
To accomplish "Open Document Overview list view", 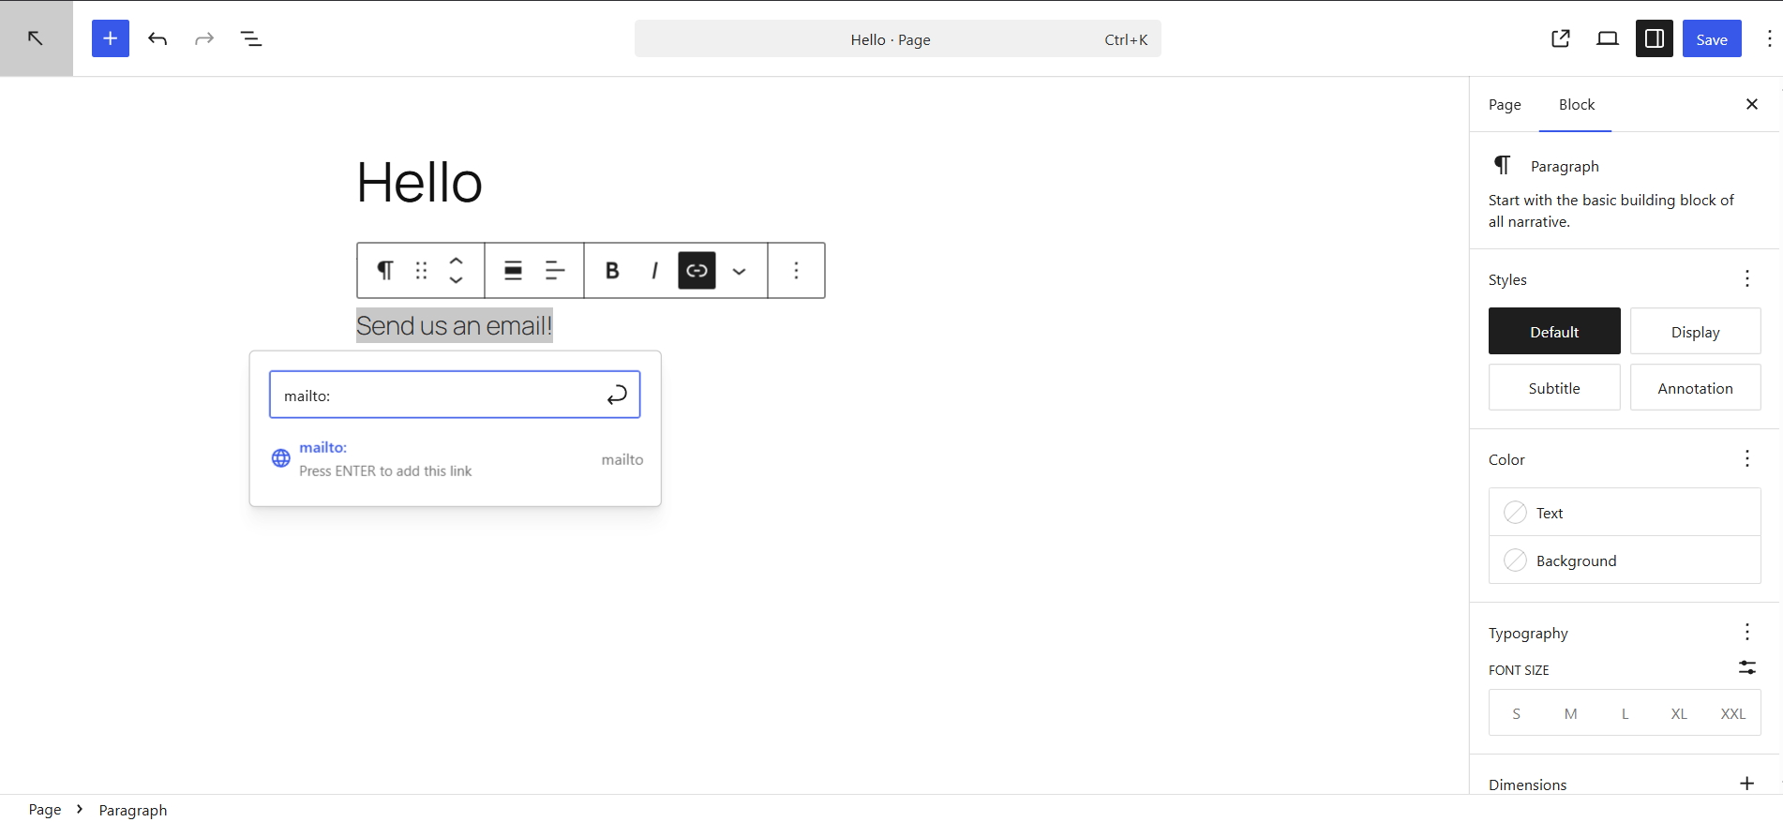I will tap(251, 38).
